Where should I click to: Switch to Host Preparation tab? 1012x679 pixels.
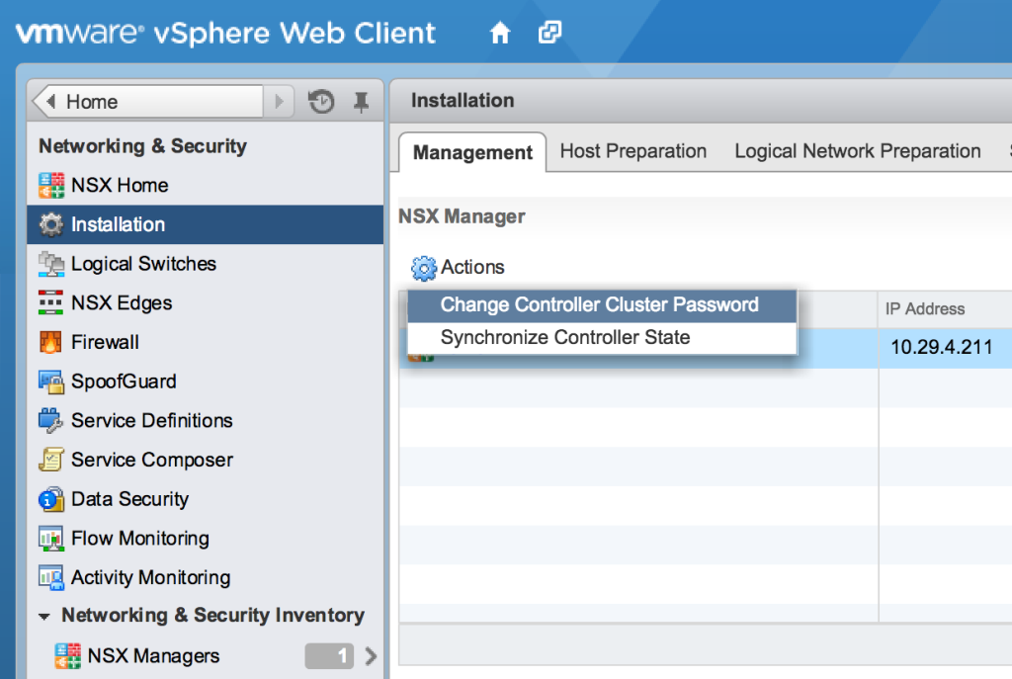(x=633, y=151)
